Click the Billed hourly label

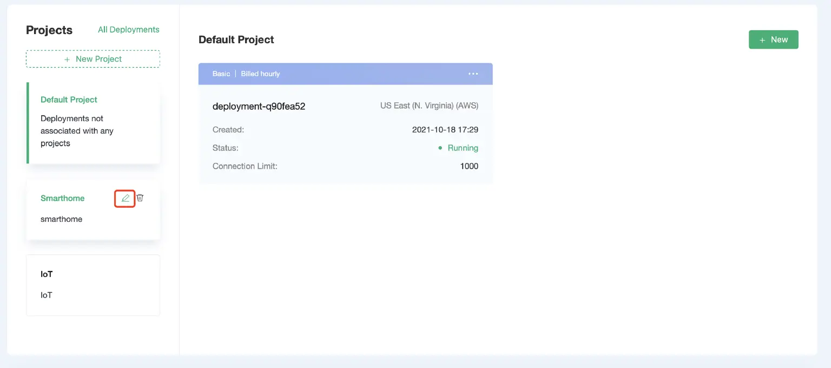260,74
